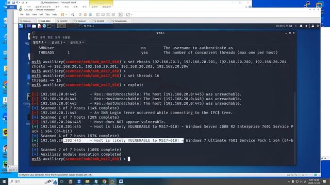This screenshot has height=185, width=330.
Task: Open the snapshot manager icon
Action: 91,14
